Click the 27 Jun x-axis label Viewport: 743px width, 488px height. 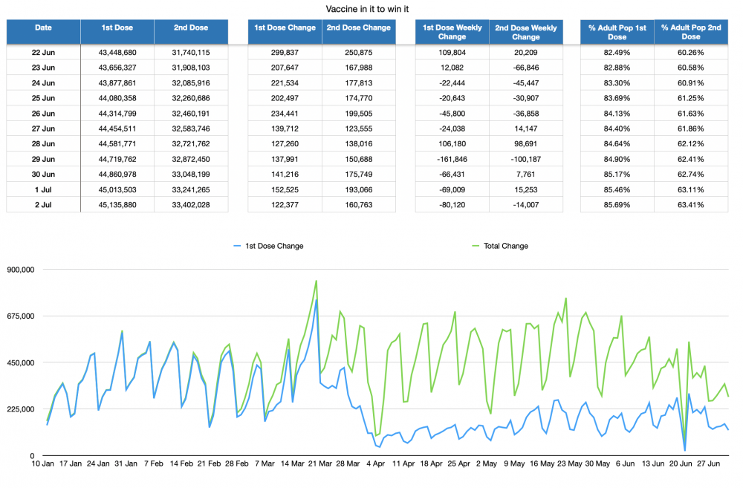[708, 463]
